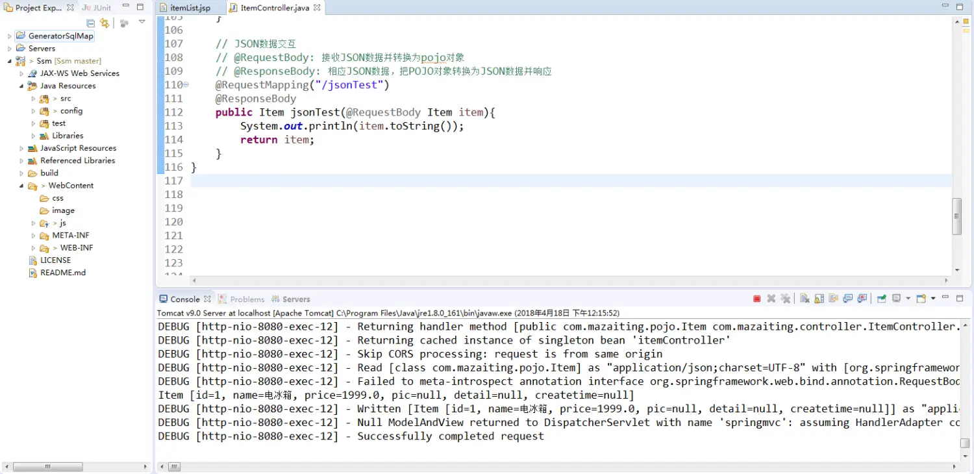Viewport: 974px width, 474px height.
Task: Open the Open Console dropdown arrow
Action: pos(933,299)
